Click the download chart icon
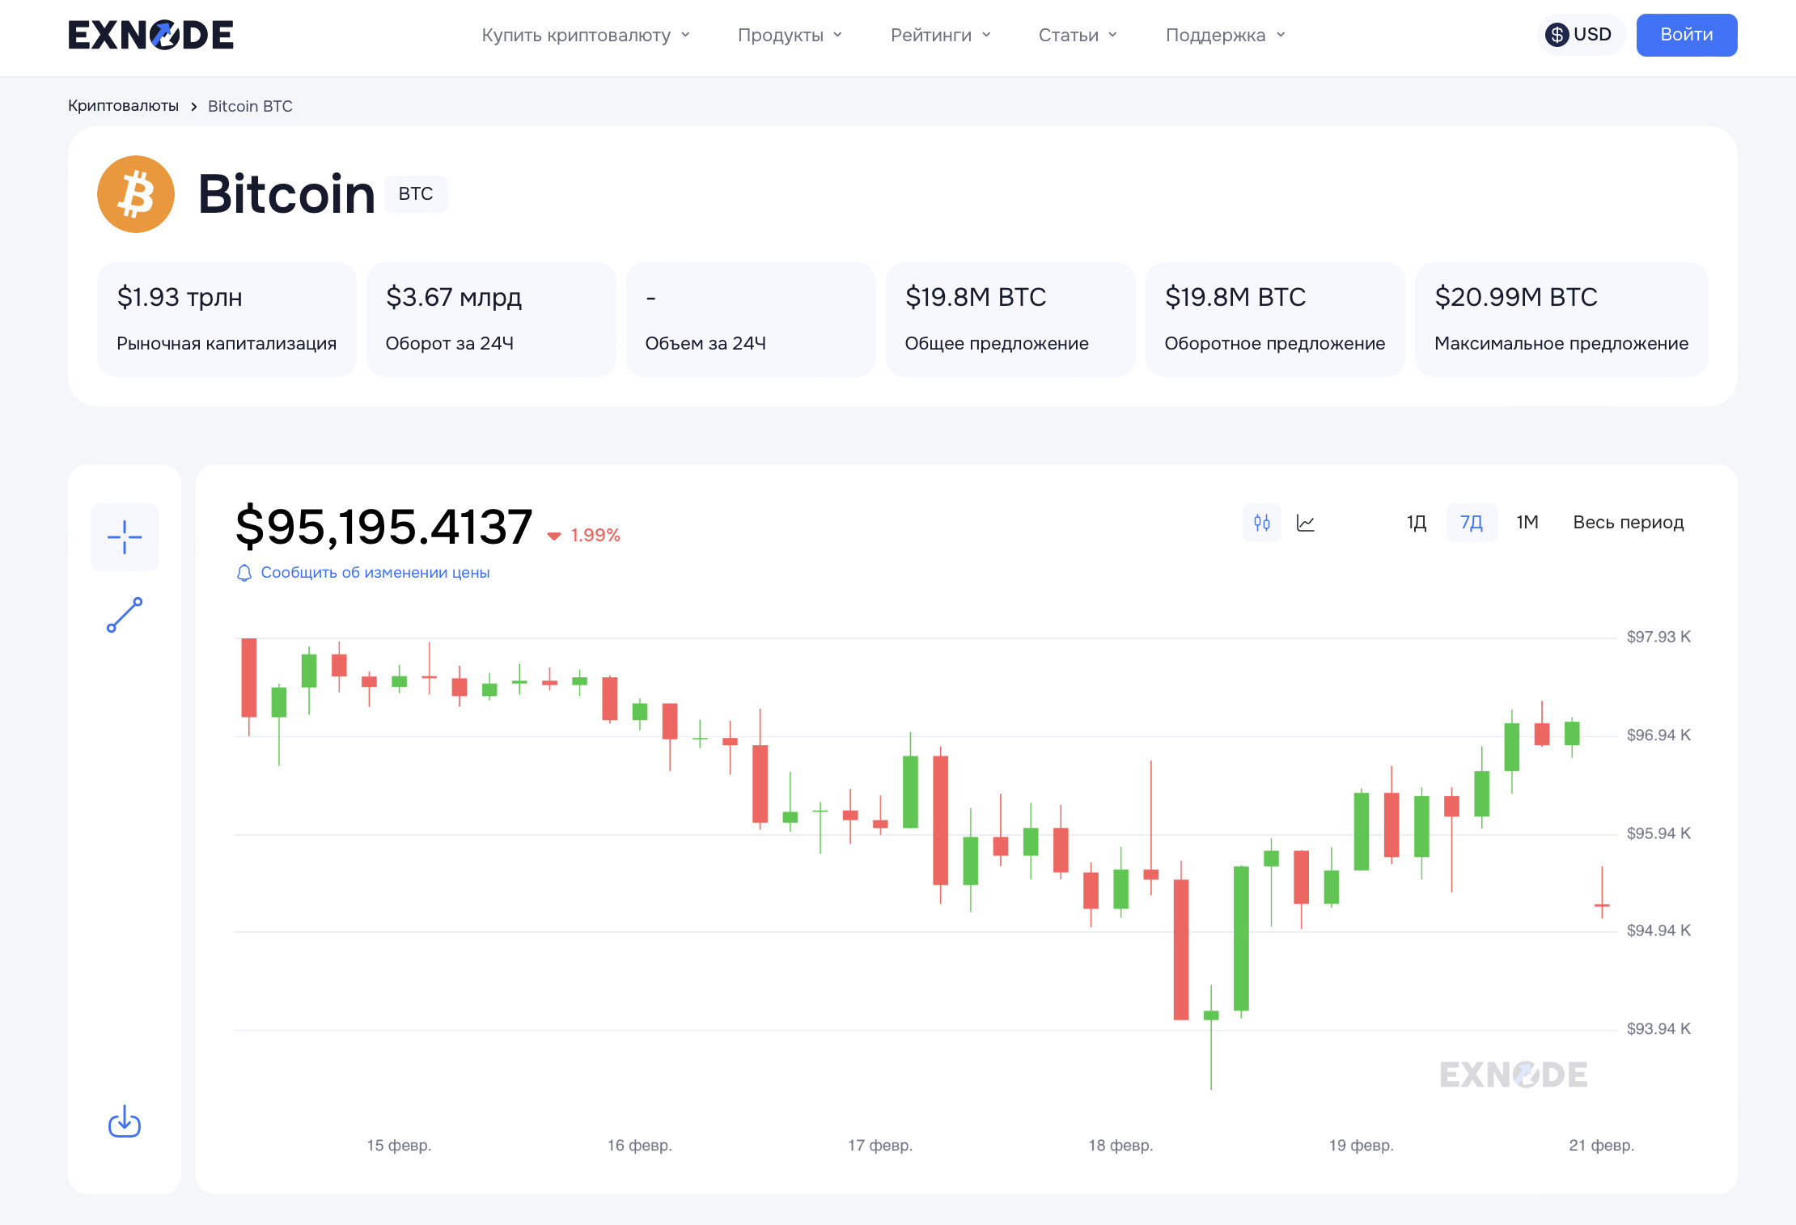Image resolution: width=1796 pixels, height=1225 pixels. [125, 1121]
